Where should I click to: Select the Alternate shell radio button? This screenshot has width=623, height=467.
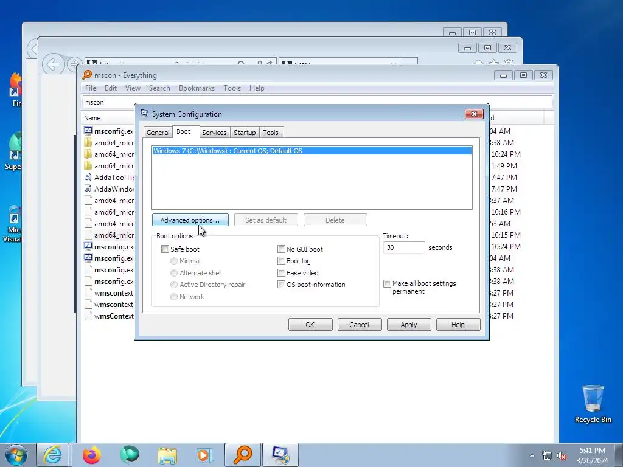[174, 273]
